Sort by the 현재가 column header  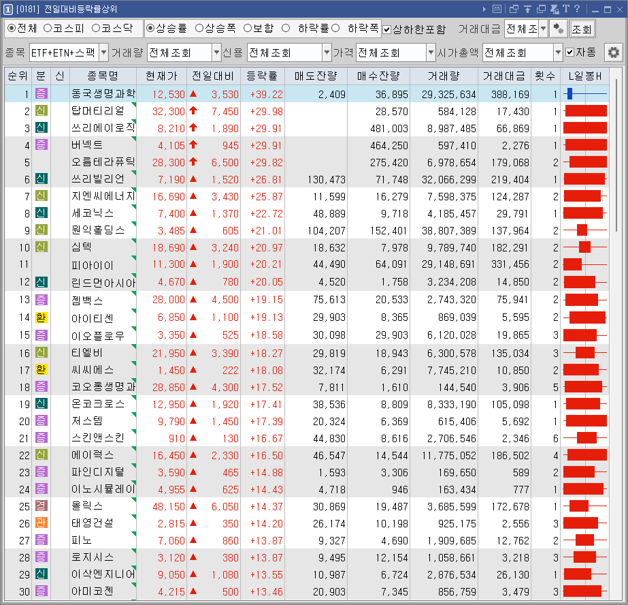tap(161, 76)
